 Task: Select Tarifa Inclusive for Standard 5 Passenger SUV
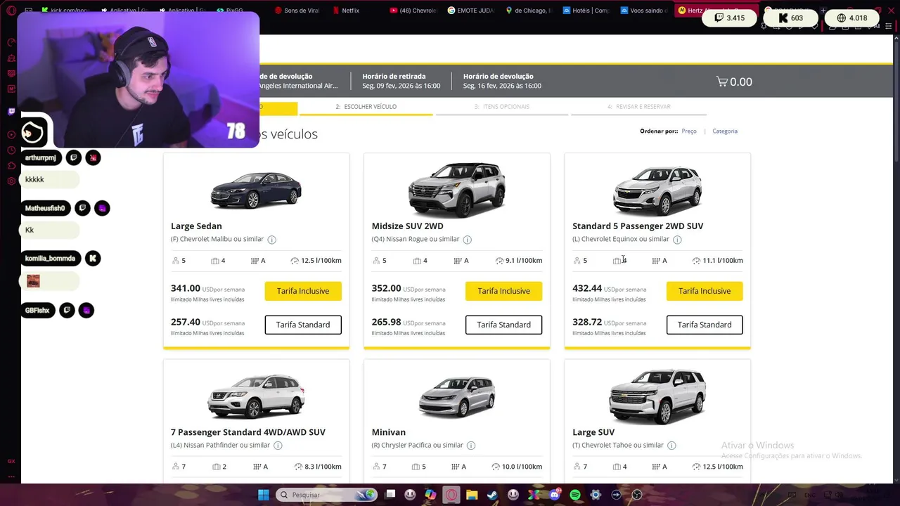click(x=705, y=291)
